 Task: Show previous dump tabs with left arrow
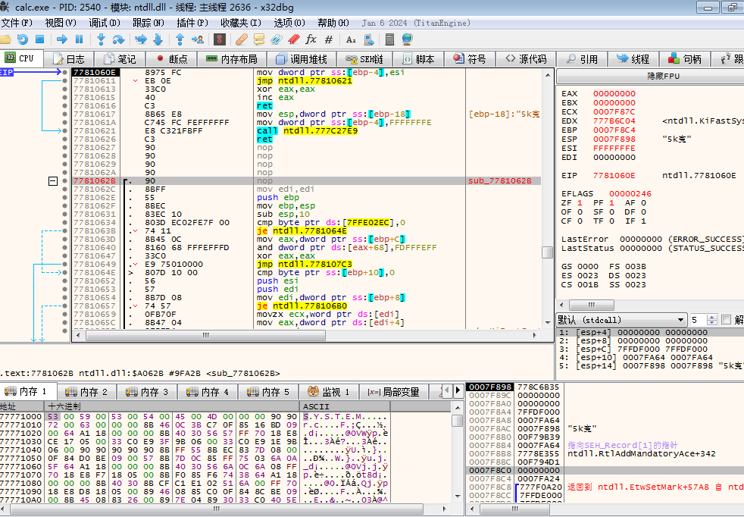point(446,391)
